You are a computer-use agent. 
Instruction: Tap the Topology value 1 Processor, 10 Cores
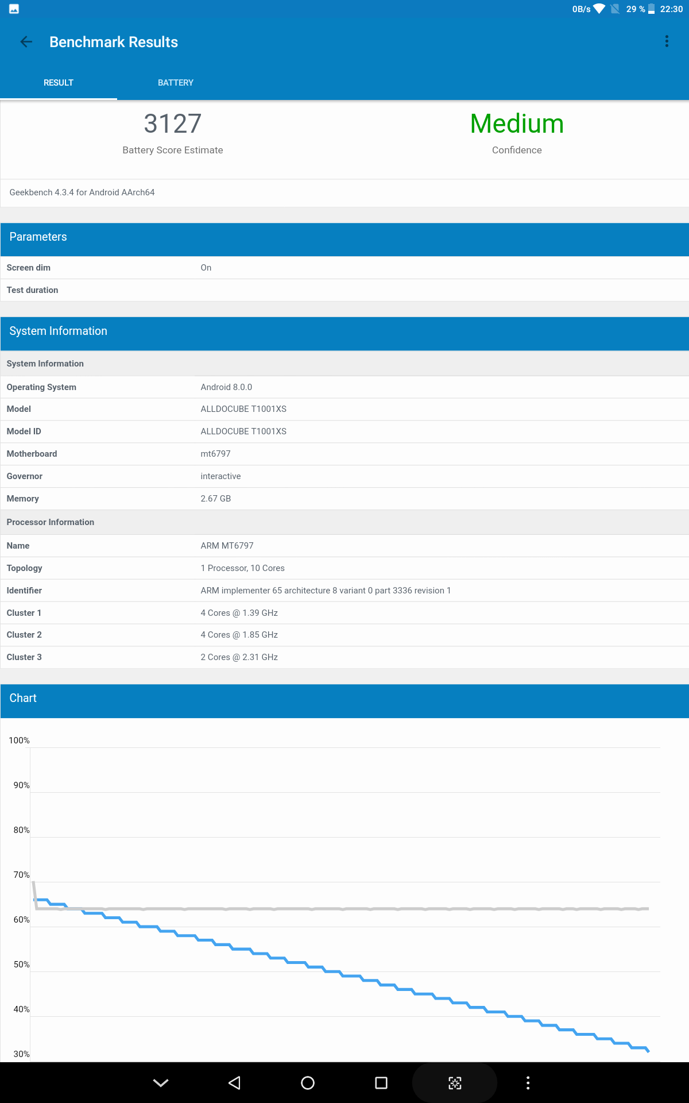point(242,568)
